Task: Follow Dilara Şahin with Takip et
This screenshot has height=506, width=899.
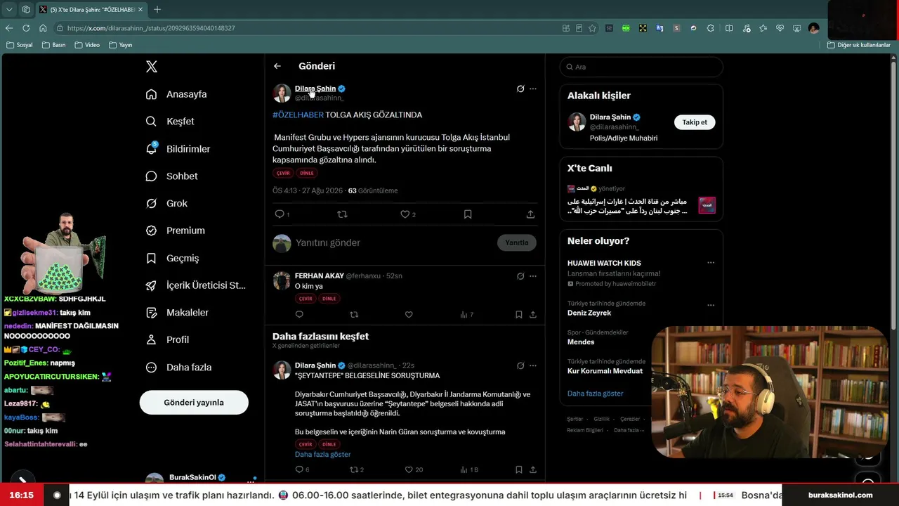Action: point(695,122)
